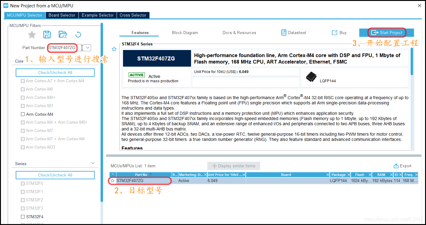Add STM32F407ZG to favorites via star beside description
The image size is (426, 225).
pyautogui.click(x=114, y=49)
